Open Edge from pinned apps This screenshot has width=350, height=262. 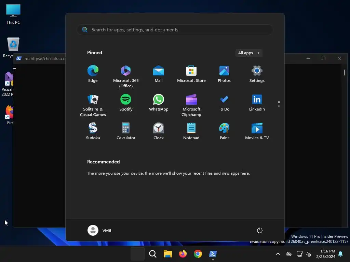(93, 74)
